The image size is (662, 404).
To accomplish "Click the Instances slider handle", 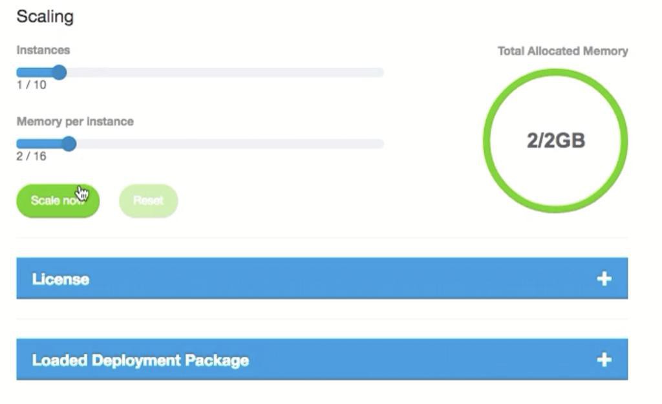I will pos(59,72).
